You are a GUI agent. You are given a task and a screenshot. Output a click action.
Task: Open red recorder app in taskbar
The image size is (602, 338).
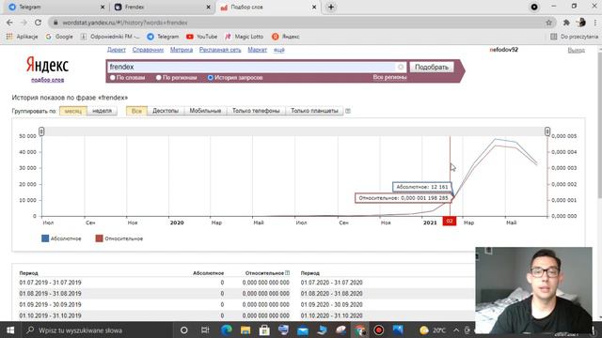[x=378, y=330]
